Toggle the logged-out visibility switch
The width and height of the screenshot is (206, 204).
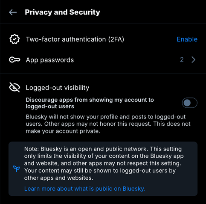(190, 103)
